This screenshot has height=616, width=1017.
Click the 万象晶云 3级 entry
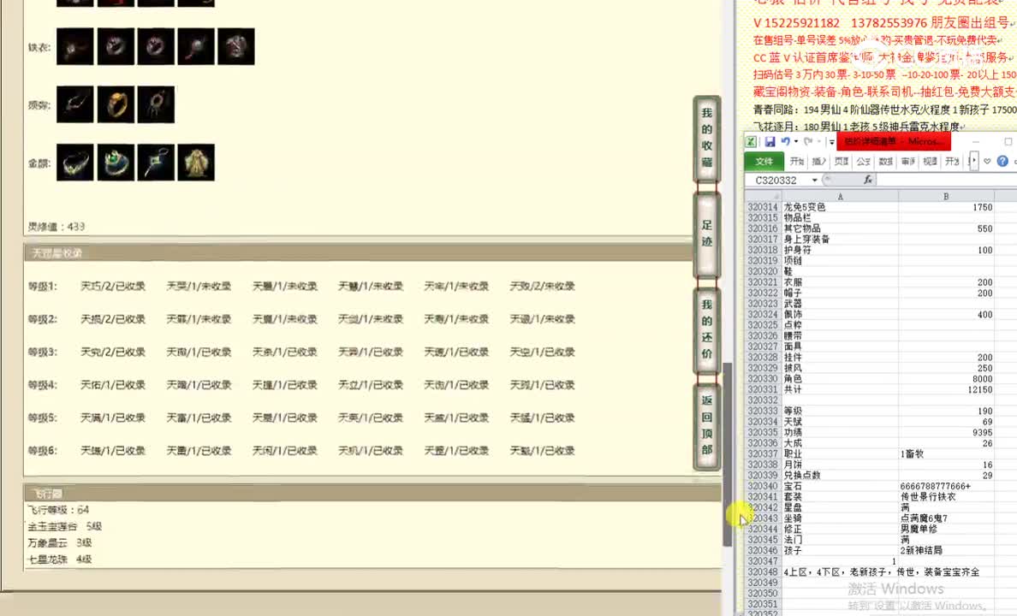click(60, 542)
